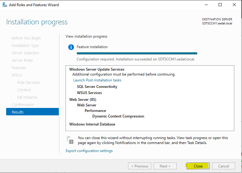Click the Close button

coord(198,166)
